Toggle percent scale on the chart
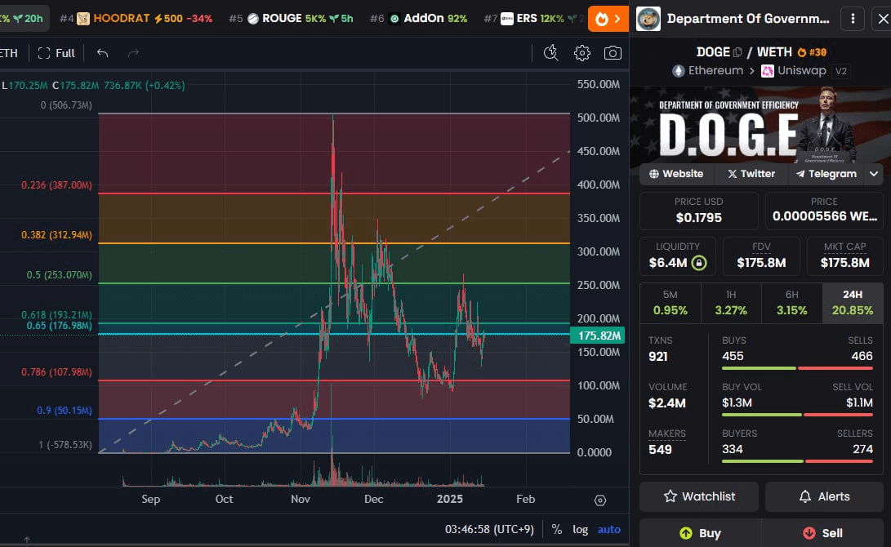 coord(557,529)
